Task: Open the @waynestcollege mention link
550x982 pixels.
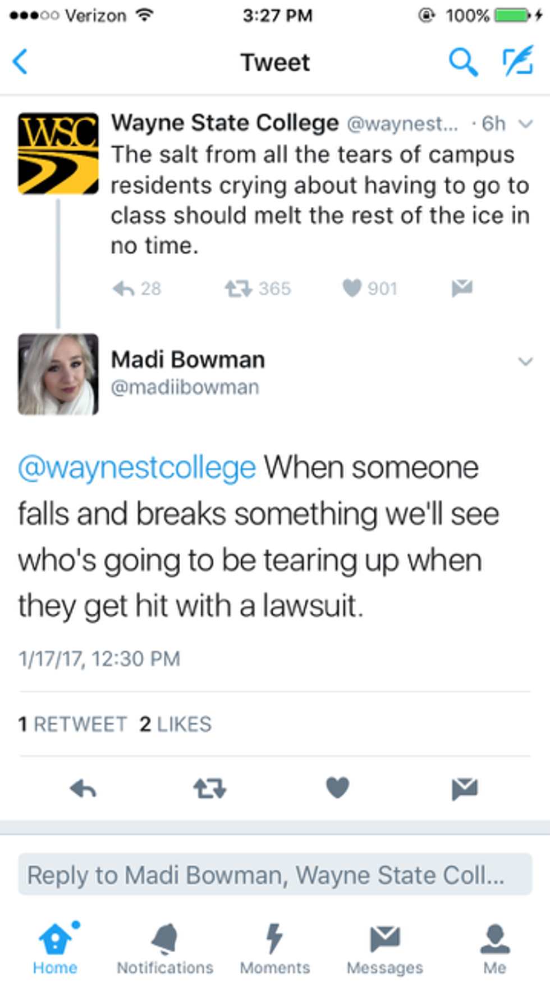Action: click(x=137, y=468)
